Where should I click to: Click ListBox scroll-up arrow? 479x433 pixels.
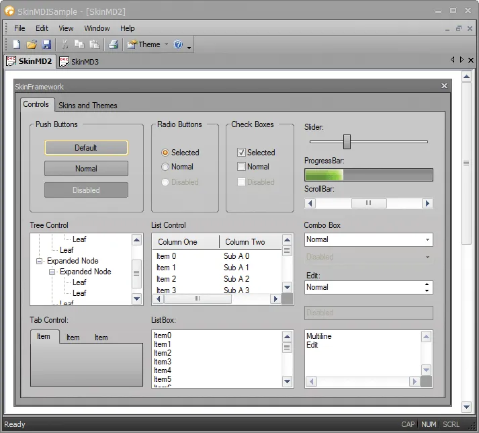pyautogui.click(x=287, y=337)
